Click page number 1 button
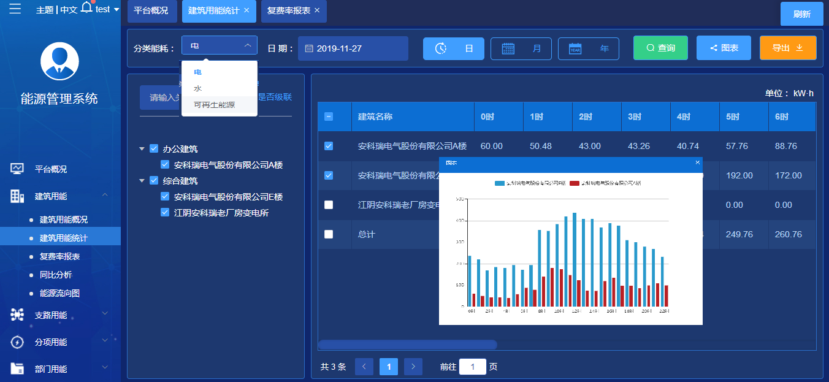 (x=389, y=367)
